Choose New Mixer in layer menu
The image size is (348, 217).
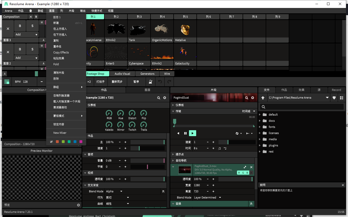60,133
